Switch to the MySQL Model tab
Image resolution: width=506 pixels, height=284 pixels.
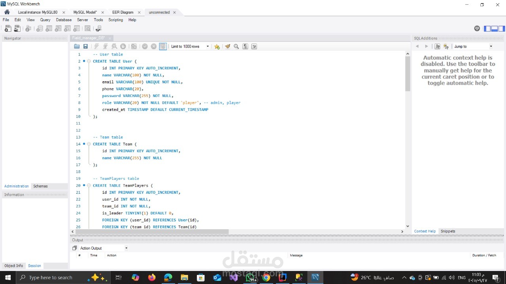point(85,12)
